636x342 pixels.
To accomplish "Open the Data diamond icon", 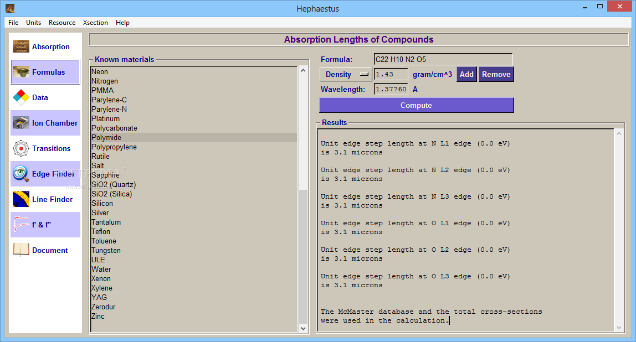I will coord(20,97).
